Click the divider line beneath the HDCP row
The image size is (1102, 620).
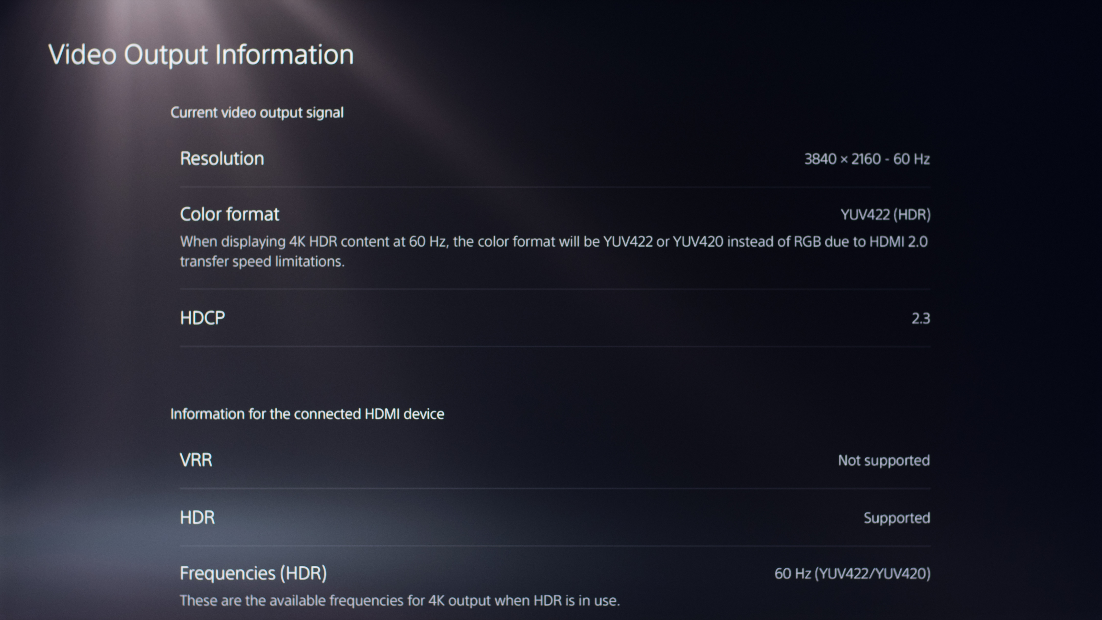coord(555,346)
